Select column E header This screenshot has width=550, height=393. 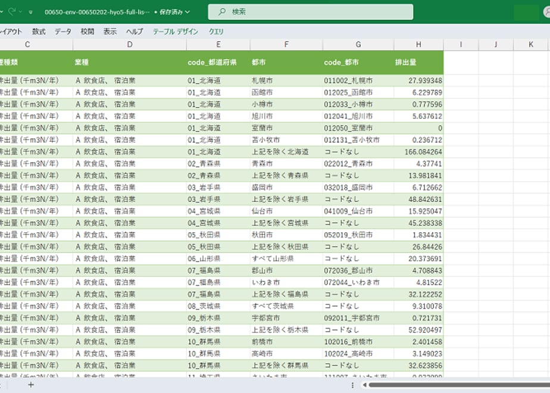click(218, 45)
